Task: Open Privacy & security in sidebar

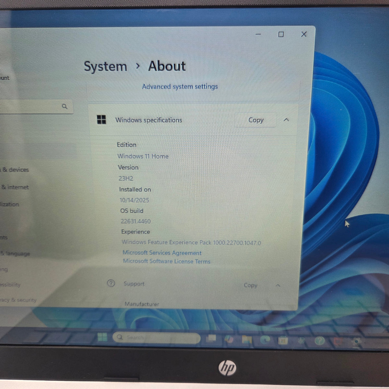Action: (x=18, y=300)
